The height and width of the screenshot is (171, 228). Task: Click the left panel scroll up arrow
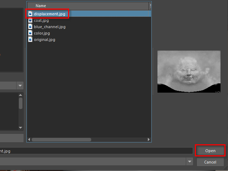coord(21,95)
